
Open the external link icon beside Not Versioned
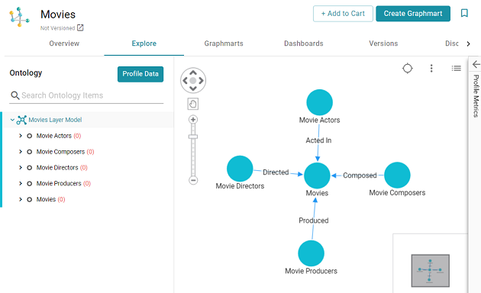tap(80, 28)
